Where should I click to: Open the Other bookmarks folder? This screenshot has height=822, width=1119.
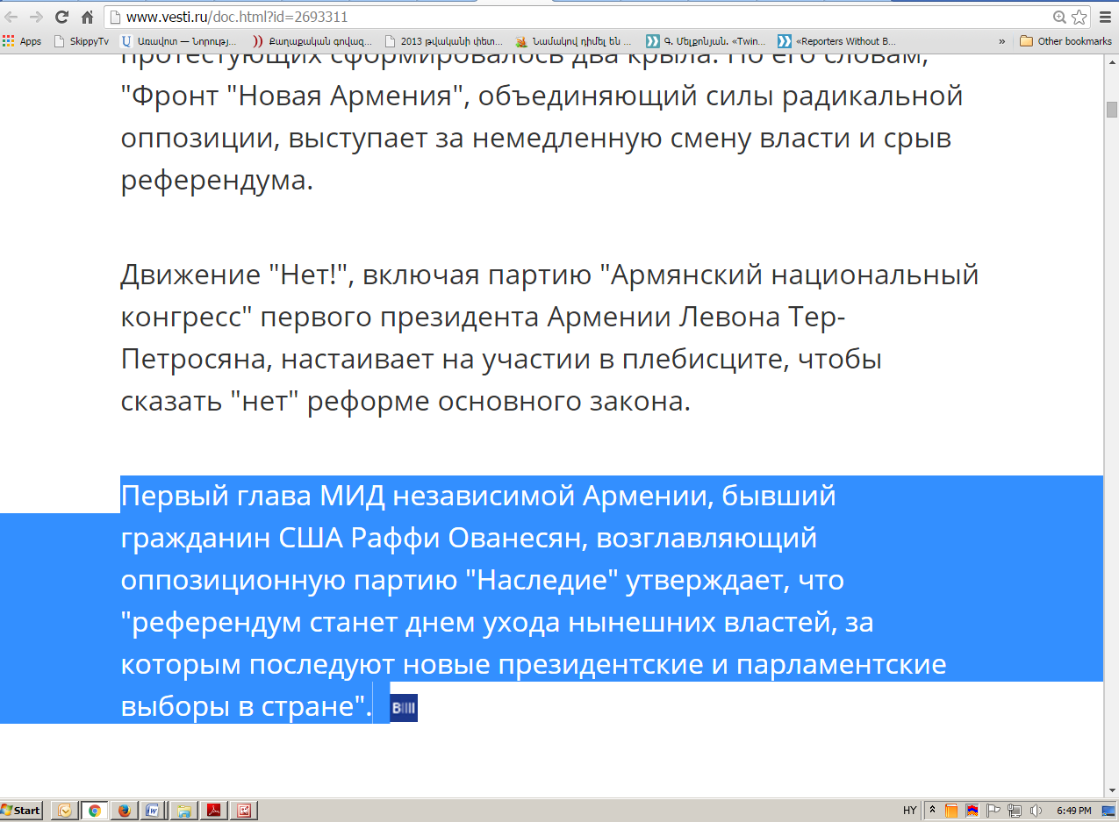coord(1066,41)
